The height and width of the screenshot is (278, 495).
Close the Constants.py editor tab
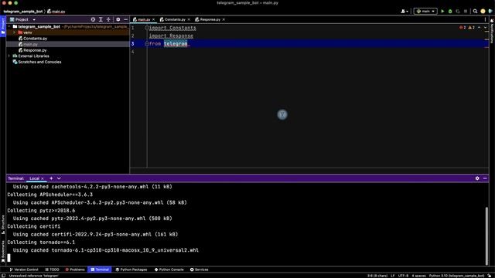click(x=189, y=19)
